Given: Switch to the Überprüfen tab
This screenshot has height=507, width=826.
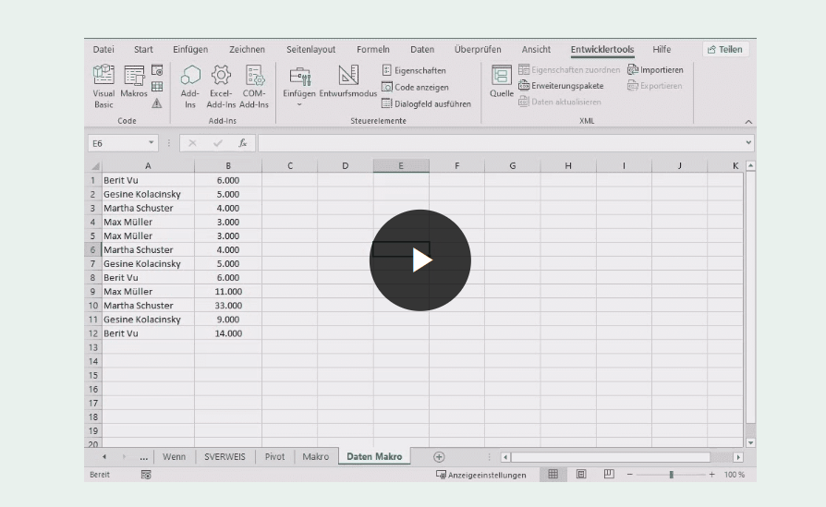Looking at the screenshot, I should click(x=478, y=50).
